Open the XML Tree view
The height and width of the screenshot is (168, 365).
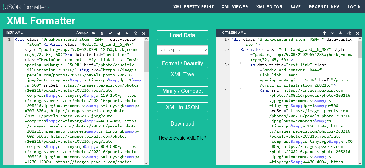pos(182,74)
